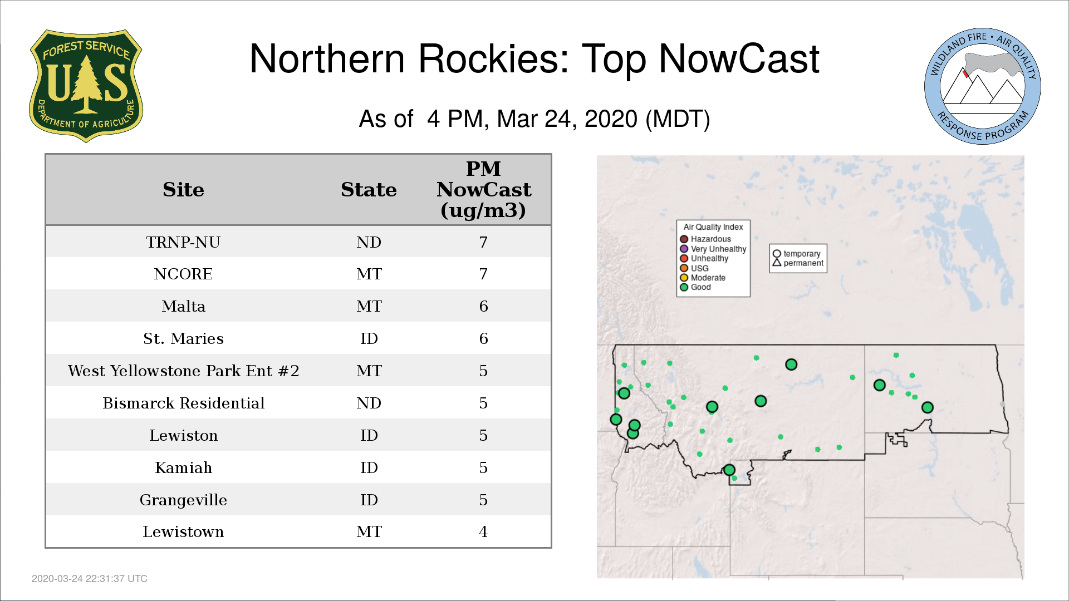
Task: Click the Lewistown site entry
Action: [183, 531]
